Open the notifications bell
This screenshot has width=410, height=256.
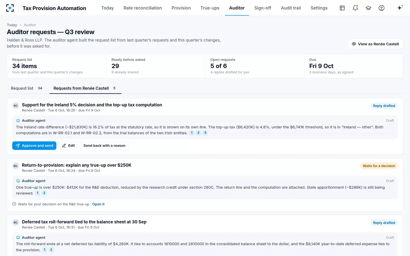[355, 8]
